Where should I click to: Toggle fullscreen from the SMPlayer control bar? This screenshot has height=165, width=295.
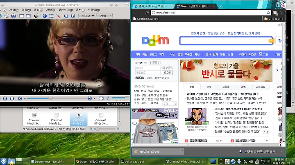tap(101, 98)
